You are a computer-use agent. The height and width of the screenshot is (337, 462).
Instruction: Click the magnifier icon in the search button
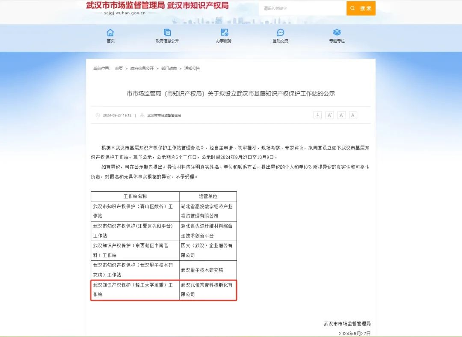[x=352, y=8]
